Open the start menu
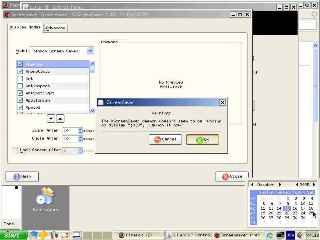 click(x=14, y=235)
